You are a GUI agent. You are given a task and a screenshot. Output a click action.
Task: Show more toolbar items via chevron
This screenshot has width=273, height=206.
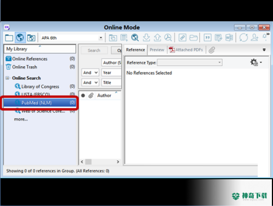(x=268, y=34)
